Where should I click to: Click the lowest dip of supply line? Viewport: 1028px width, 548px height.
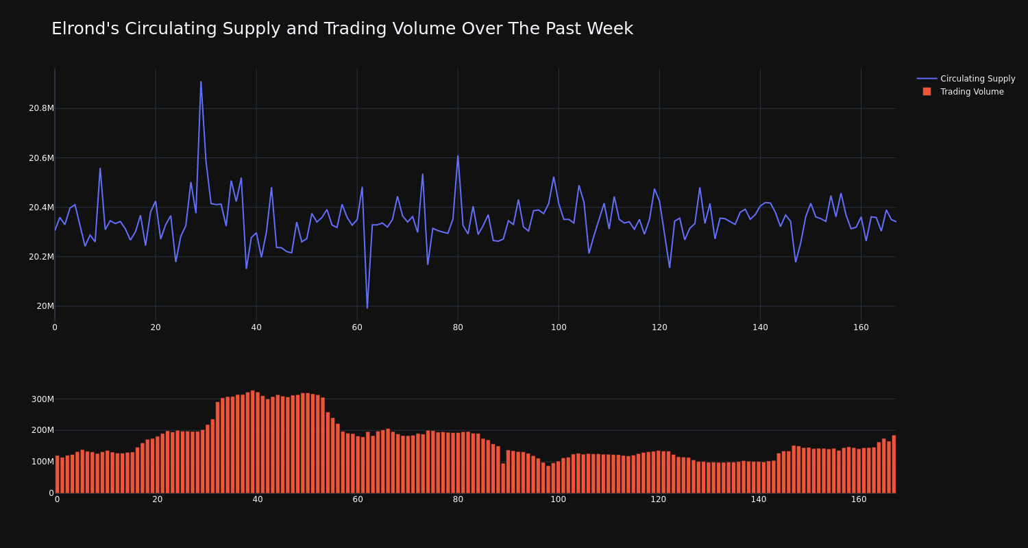click(x=367, y=308)
